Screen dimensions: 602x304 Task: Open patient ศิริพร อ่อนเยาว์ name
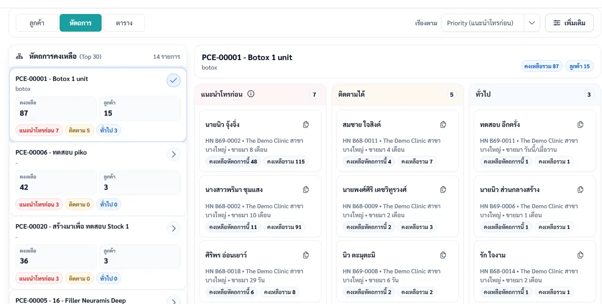click(x=226, y=255)
